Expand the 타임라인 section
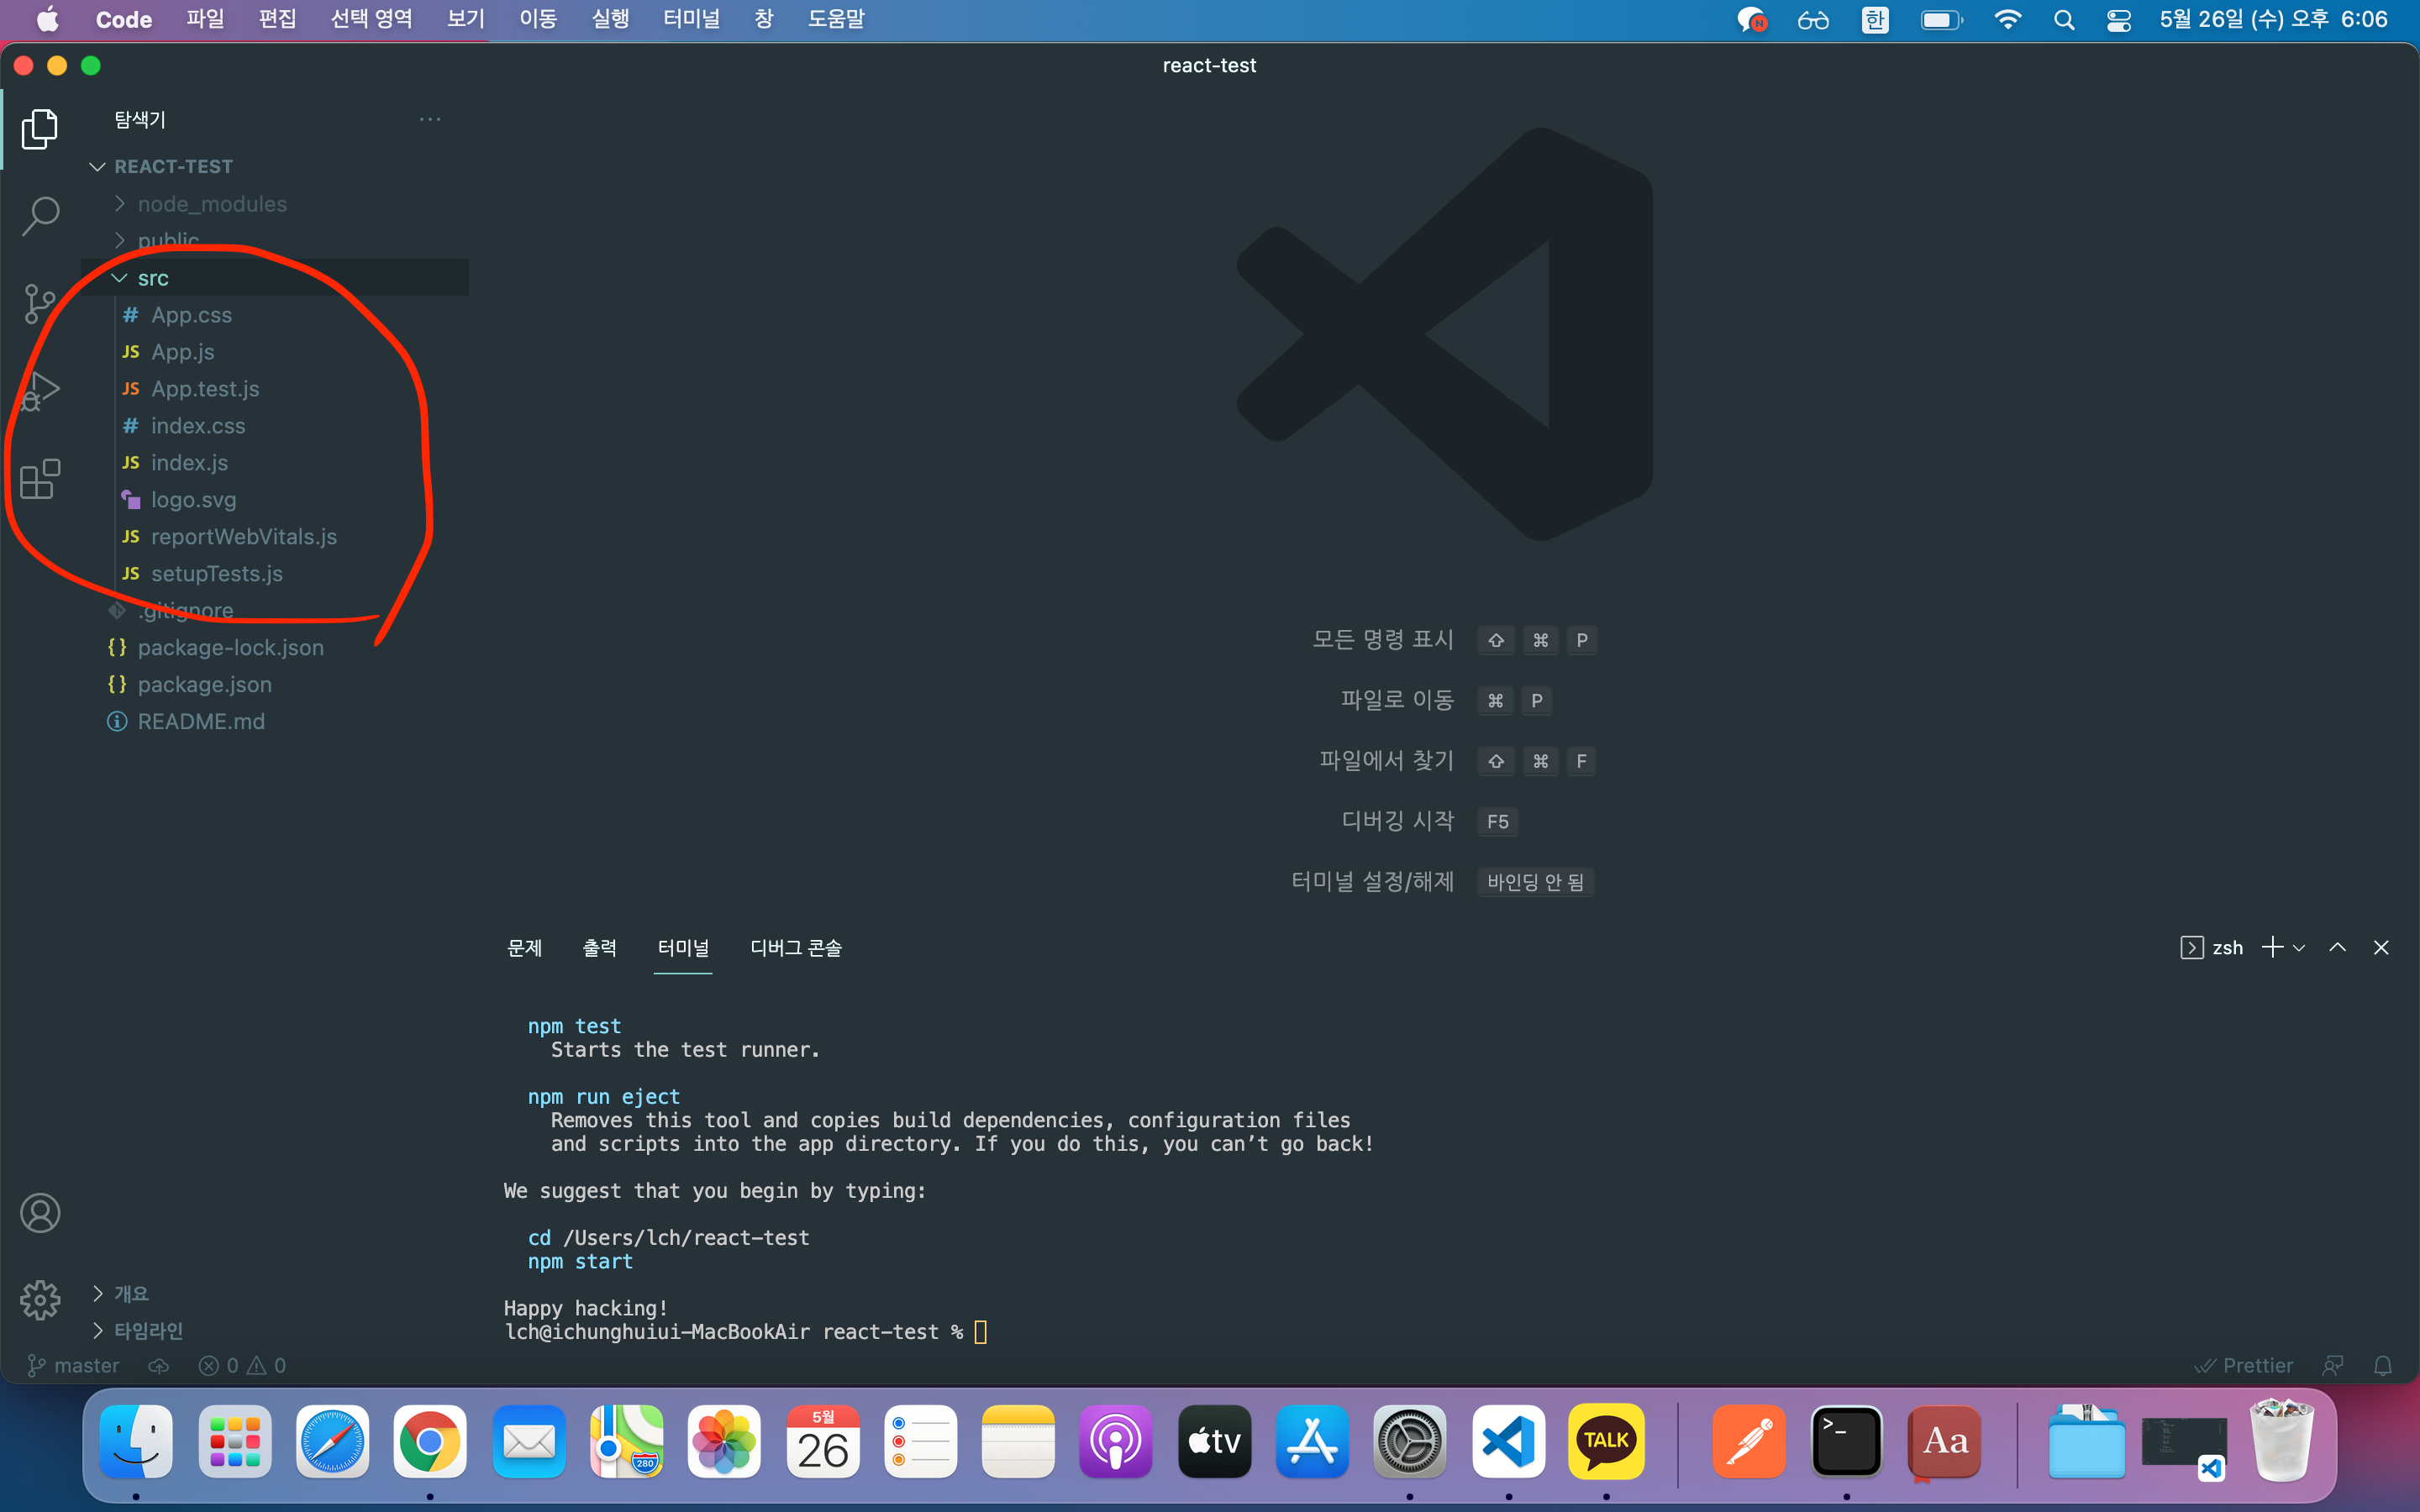Image resolution: width=2420 pixels, height=1512 pixels. (x=148, y=1330)
